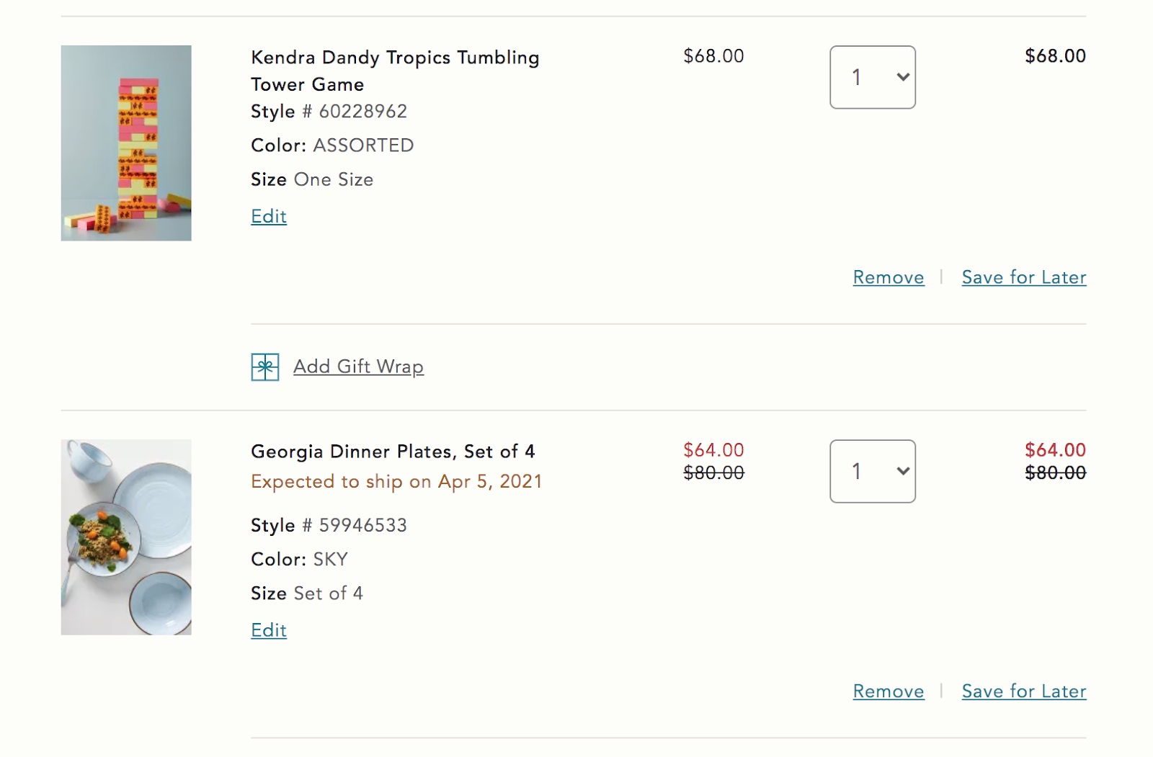The width and height of the screenshot is (1153, 757).
Task: Edit the Kendra Dandy Tumbling Tower Game item
Action: pos(269,216)
